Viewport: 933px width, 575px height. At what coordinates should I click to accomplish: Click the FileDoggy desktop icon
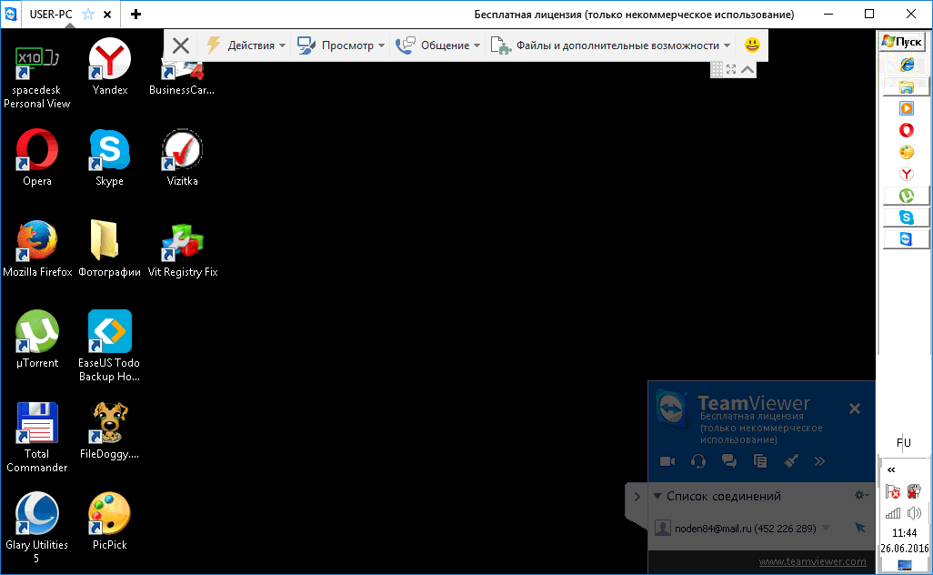[109, 429]
